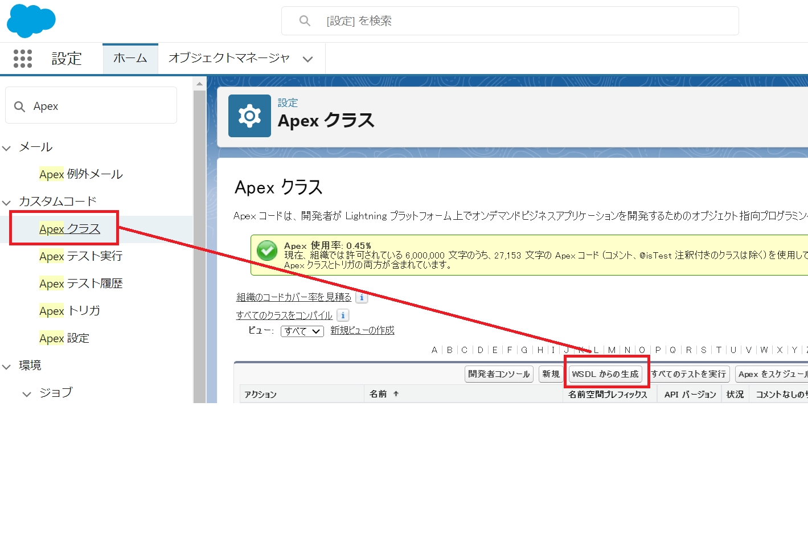The image size is (808, 558).
Task: Filter list by letter H
Action: (x=540, y=350)
